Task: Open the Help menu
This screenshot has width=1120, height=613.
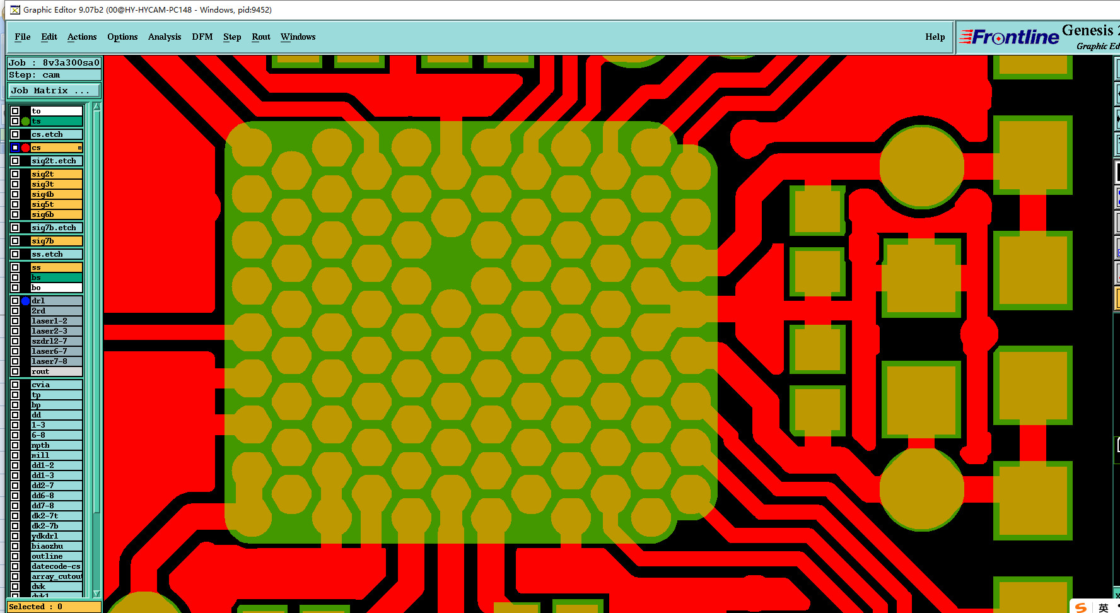Action: (x=935, y=37)
